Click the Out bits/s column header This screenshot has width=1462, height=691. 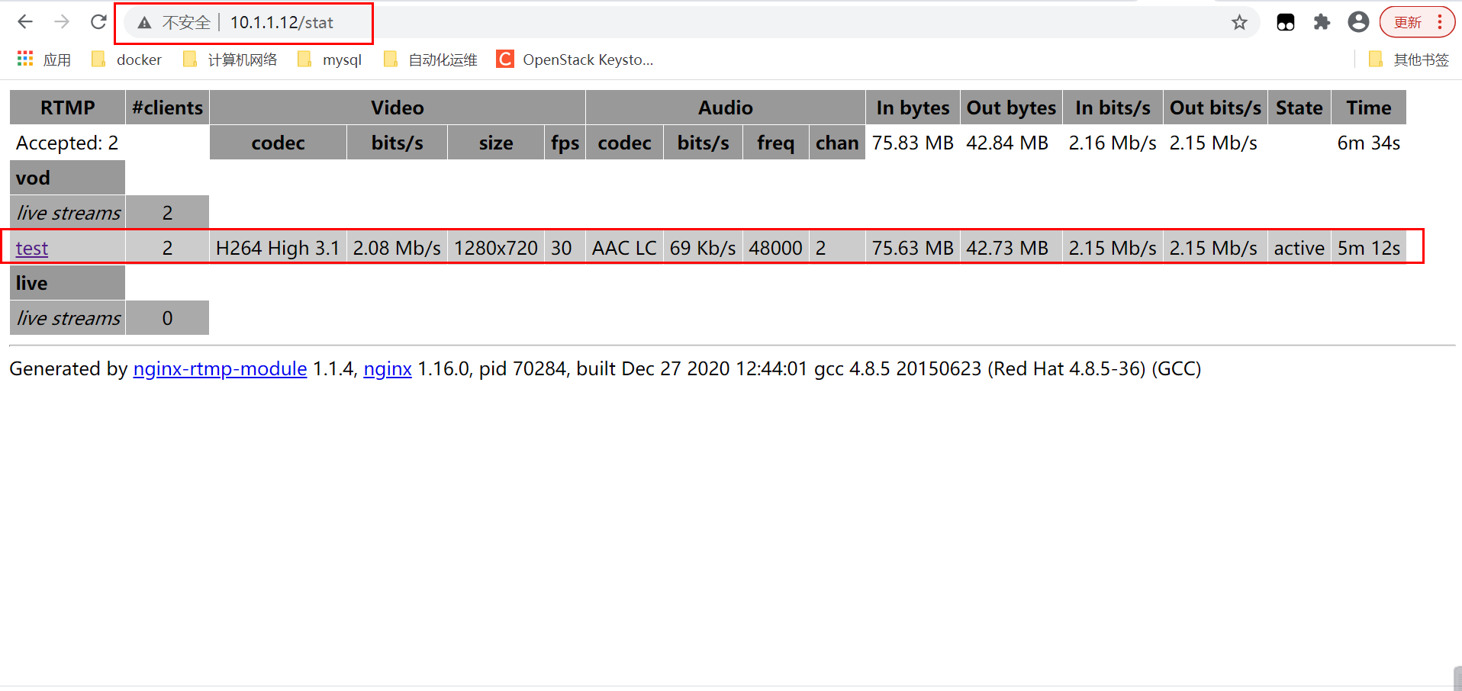tap(1216, 108)
